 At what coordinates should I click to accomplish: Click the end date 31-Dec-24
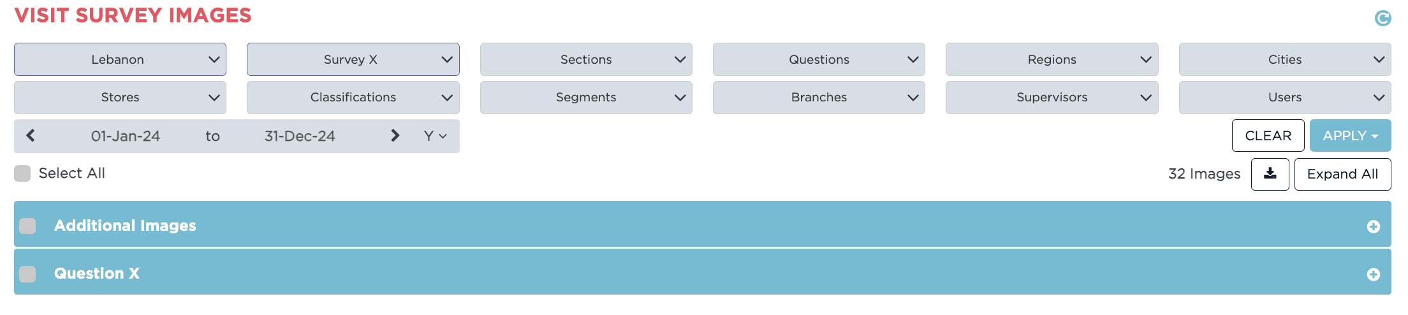click(x=300, y=136)
